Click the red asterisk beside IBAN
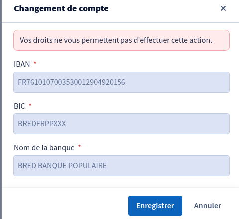 [x=35, y=63]
